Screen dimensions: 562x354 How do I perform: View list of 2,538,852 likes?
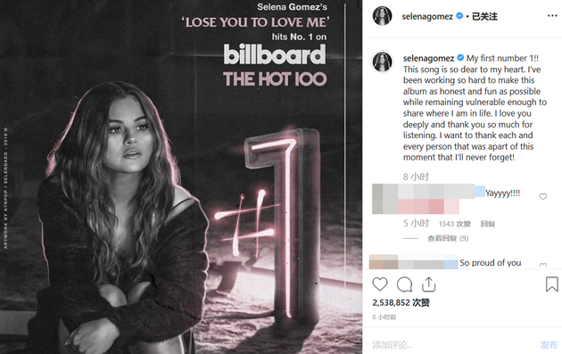401,303
